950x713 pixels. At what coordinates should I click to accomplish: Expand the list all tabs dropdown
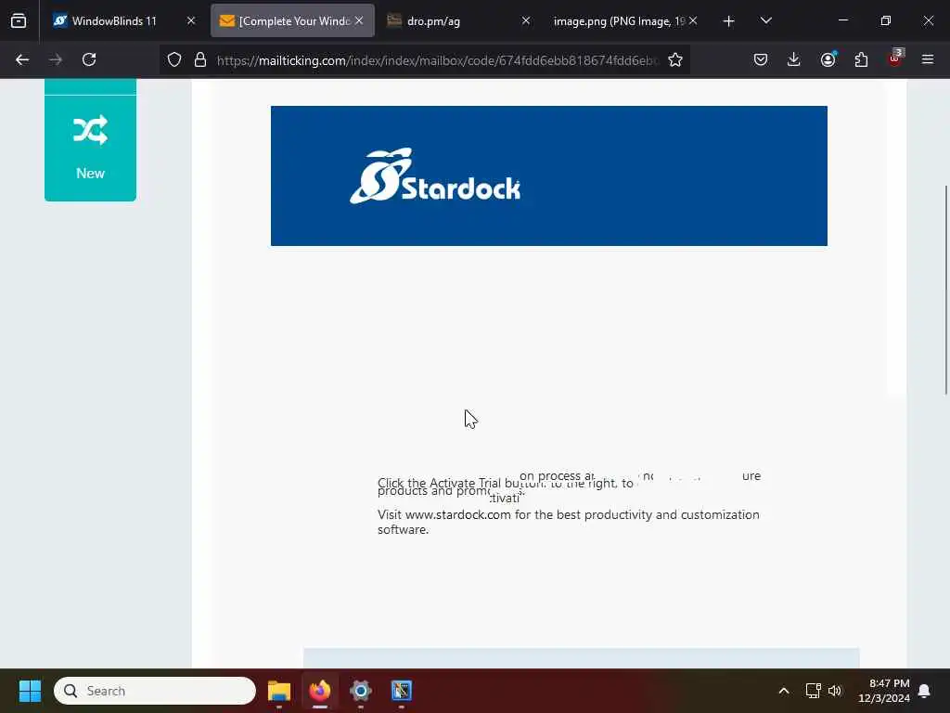pyautogui.click(x=765, y=21)
